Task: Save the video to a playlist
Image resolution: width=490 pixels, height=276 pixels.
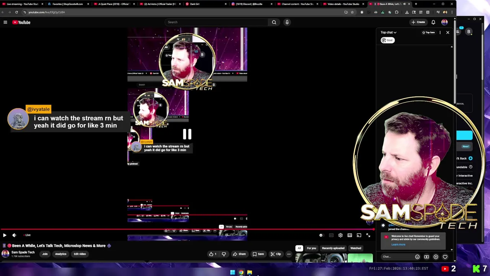Action: point(258,254)
